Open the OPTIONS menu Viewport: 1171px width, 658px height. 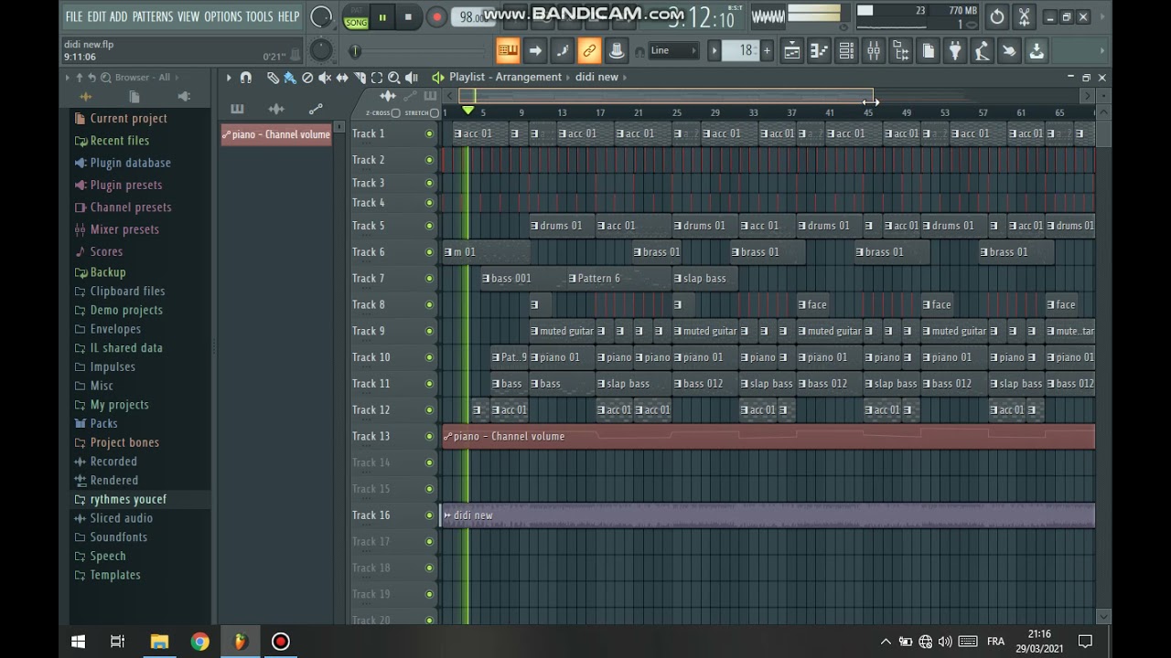(223, 16)
